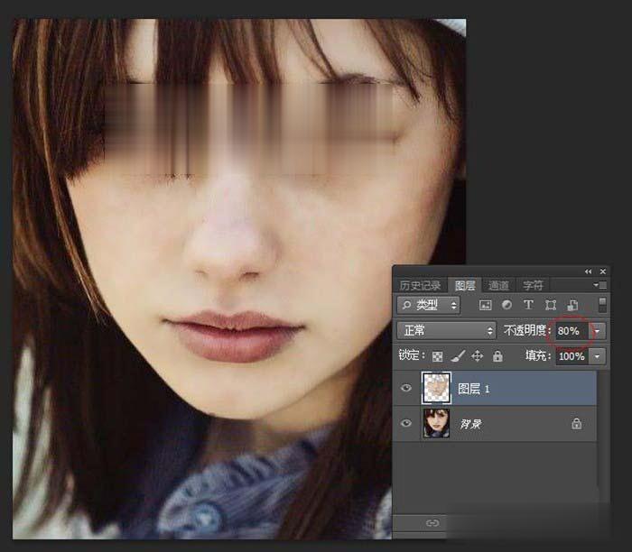Image resolution: width=632 pixels, height=552 pixels.
Task: Open the 填充 fill slider arrow
Action: [598, 356]
